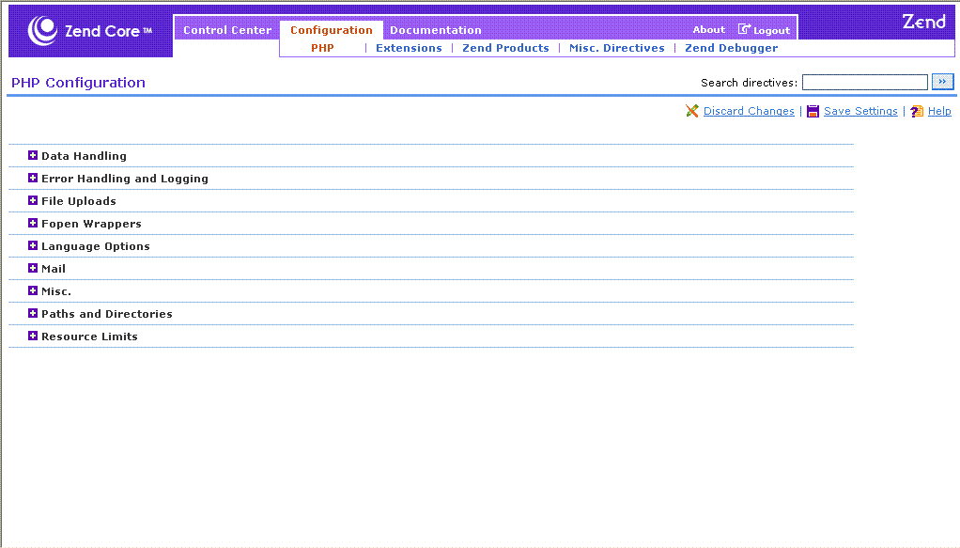The height and width of the screenshot is (548, 960).
Task: Expand the Misc. section
Action: [x=33, y=290]
